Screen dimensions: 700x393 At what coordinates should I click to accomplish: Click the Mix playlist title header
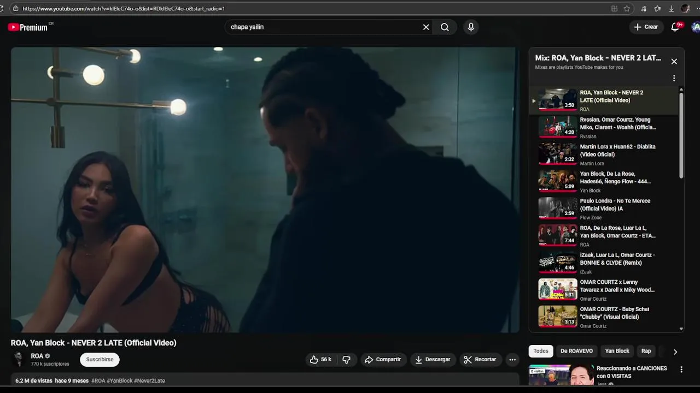598,58
